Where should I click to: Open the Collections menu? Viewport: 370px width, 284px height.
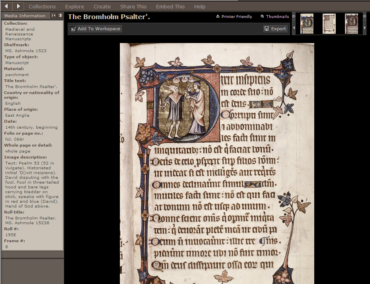click(42, 6)
